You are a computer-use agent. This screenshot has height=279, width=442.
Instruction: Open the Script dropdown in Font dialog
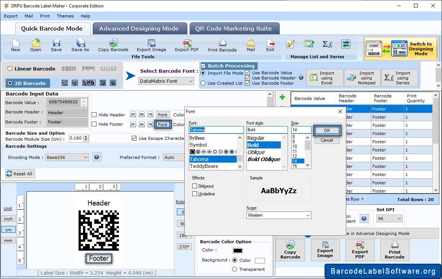pos(279,215)
